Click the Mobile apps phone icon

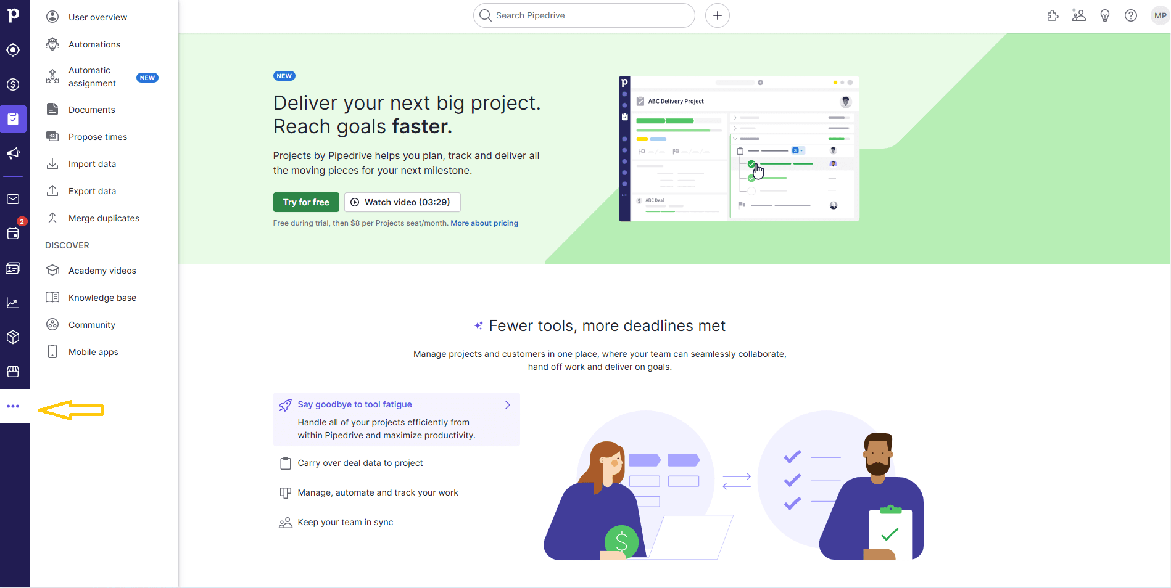coord(52,352)
